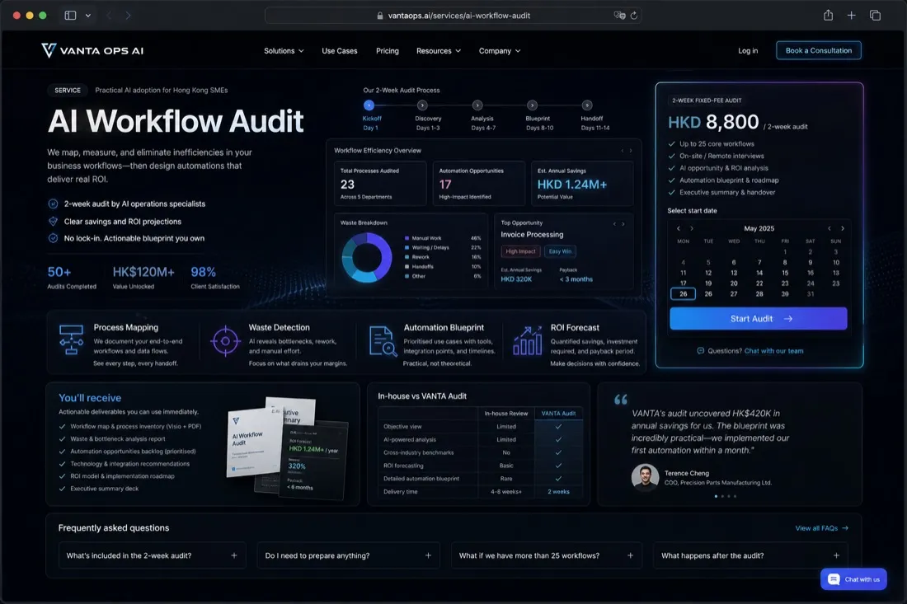Click Chat with our team link
The width and height of the screenshot is (907, 604).
coord(773,351)
